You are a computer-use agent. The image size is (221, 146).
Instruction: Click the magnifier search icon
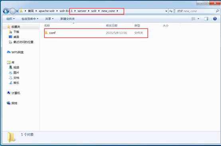217,11
